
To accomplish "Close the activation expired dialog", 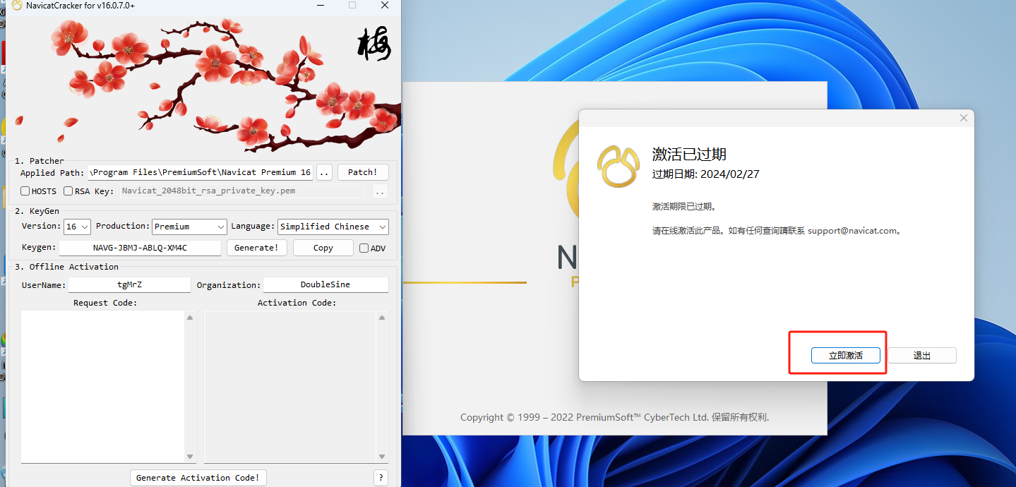I will coord(964,119).
